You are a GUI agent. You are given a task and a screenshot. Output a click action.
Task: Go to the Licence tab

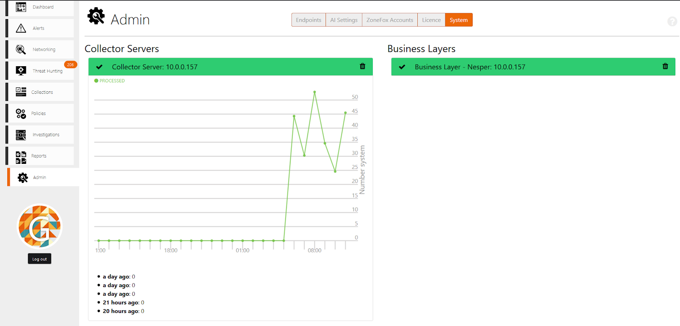click(x=431, y=20)
